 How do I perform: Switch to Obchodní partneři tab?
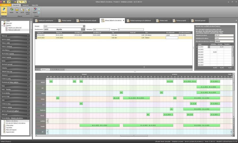click(200, 20)
